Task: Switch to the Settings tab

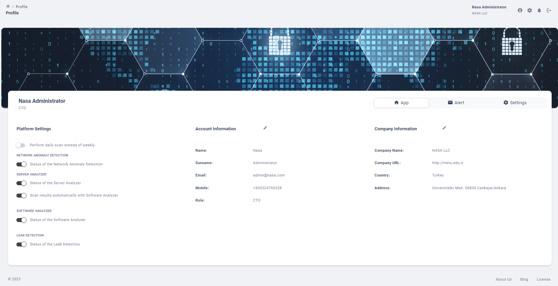Action: (x=515, y=103)
